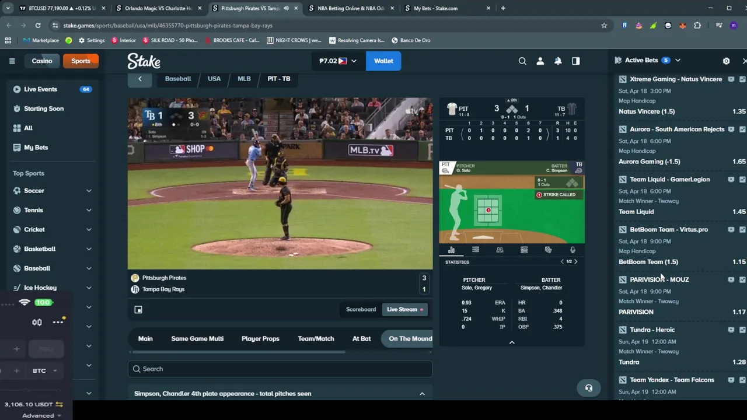The height and width of the screenshot is (420, 747).
Task: Open Live Events in sidebar
Action: click(40, 89)
